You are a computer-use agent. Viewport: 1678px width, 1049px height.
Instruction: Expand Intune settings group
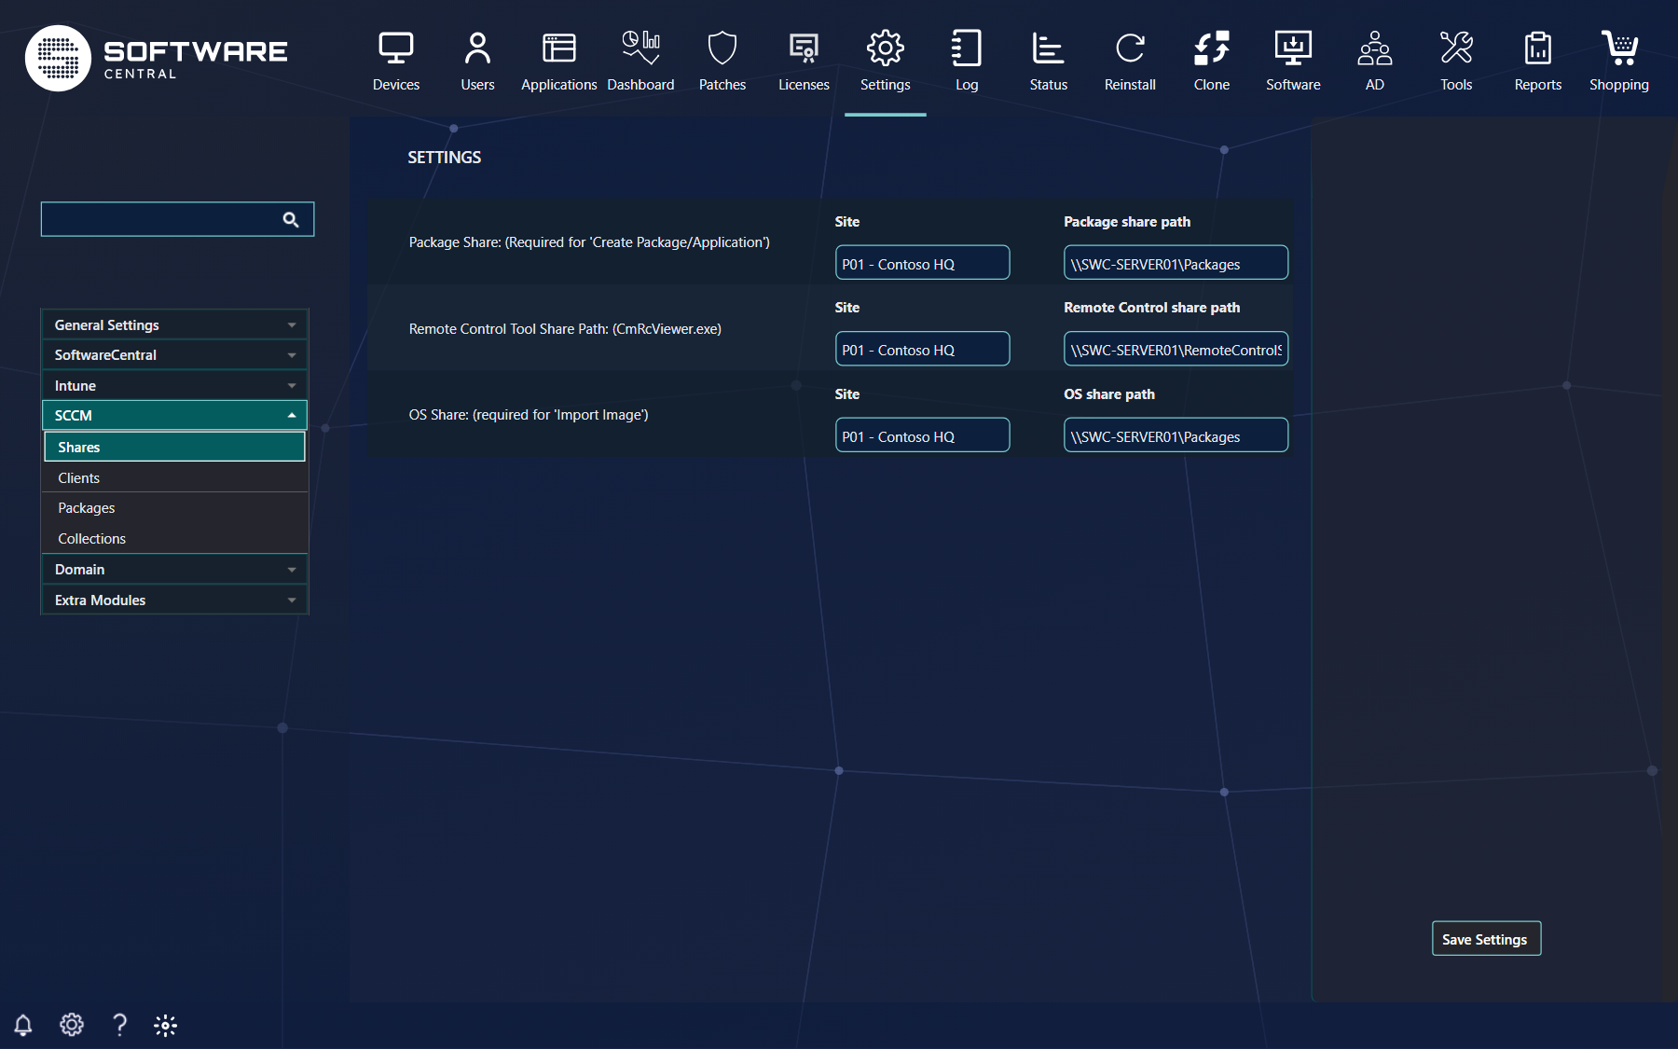point(174,385)
